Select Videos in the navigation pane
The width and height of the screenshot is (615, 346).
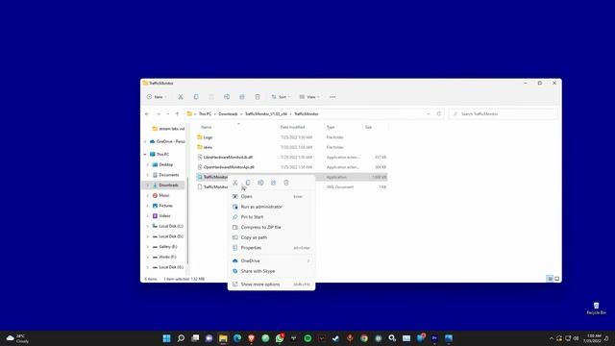point(163,216)
